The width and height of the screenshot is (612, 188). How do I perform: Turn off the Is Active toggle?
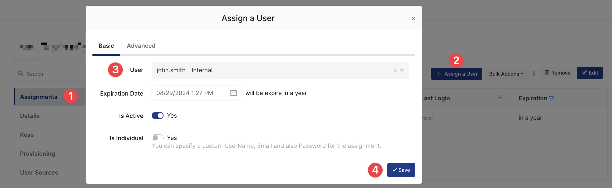[157, 116]
